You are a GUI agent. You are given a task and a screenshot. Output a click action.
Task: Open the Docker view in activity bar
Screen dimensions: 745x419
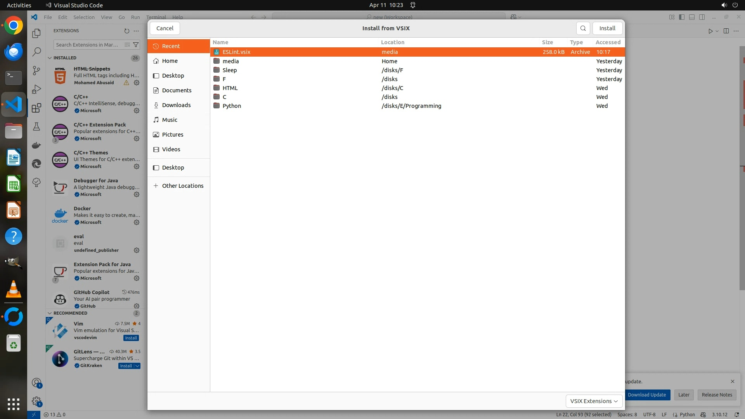pos(36,145)
